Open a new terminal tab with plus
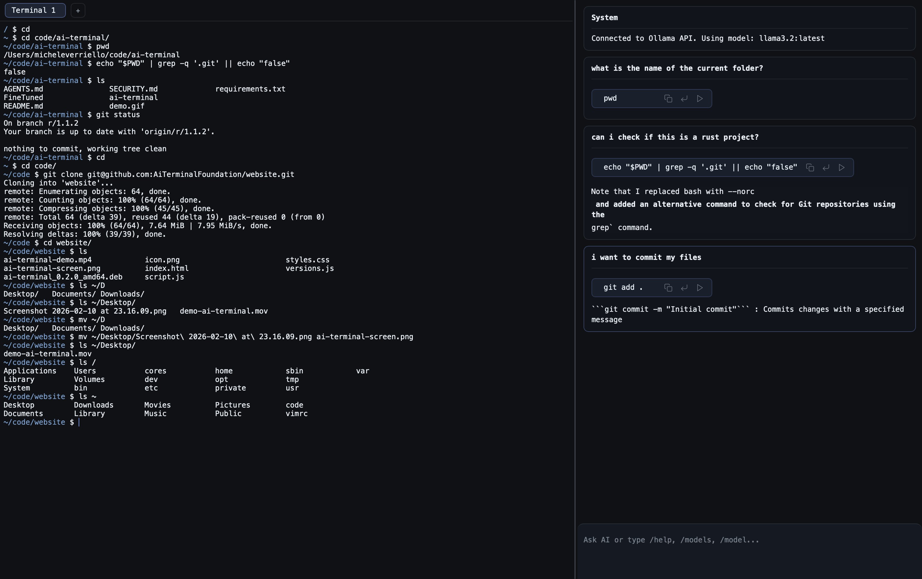The width and height of the screenshot is (922, 579). [x=78, y=10]
